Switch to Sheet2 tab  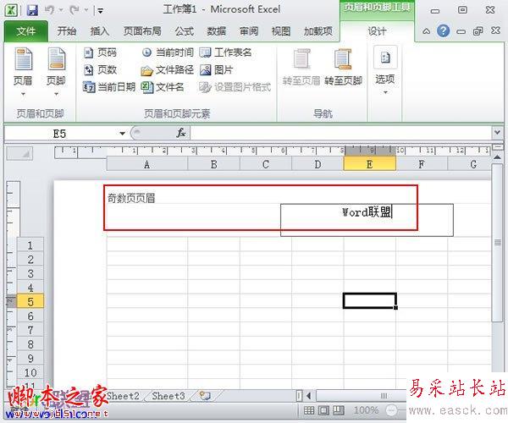[123, 396]
